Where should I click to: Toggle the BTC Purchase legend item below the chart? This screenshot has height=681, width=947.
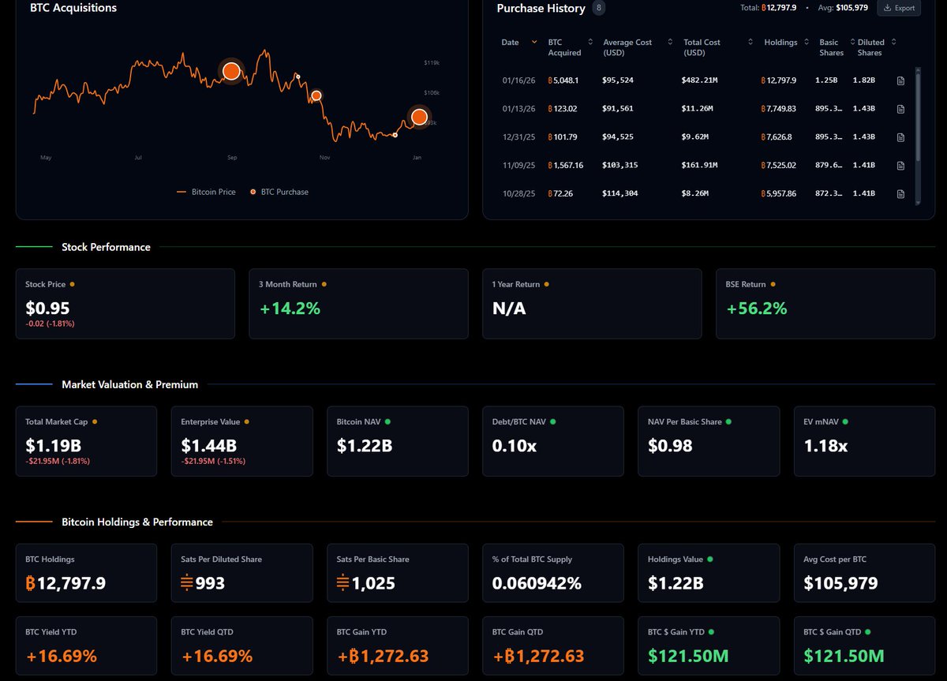point(279,191)
